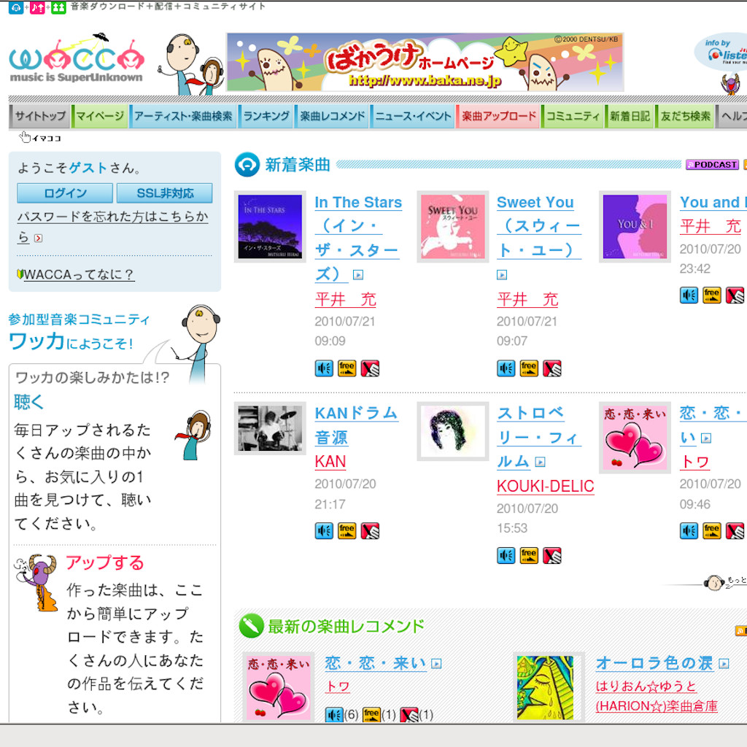This screenshot has width=747, height=747.
Task: Click the speaker icon under recommended 恋・恋・来い
Action: pyautogui.click(x=334, y=715)
